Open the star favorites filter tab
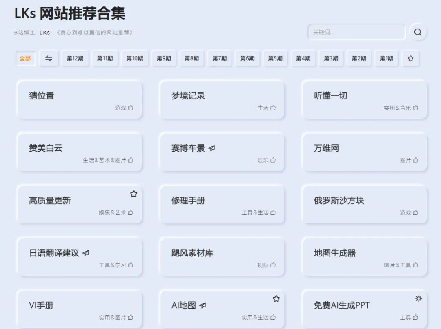 click(x=411, y=58)
